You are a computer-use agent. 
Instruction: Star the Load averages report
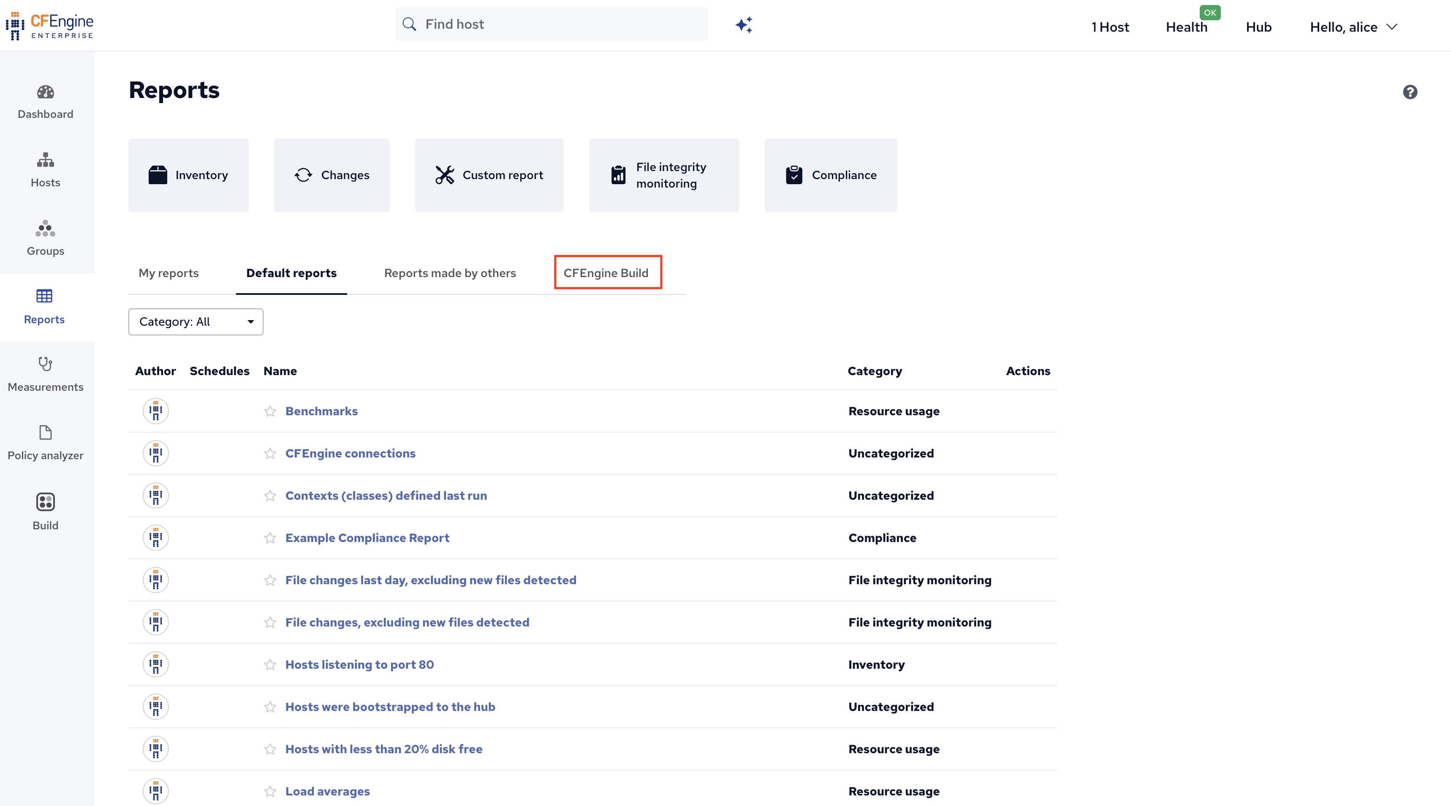[x=270, y=791]
